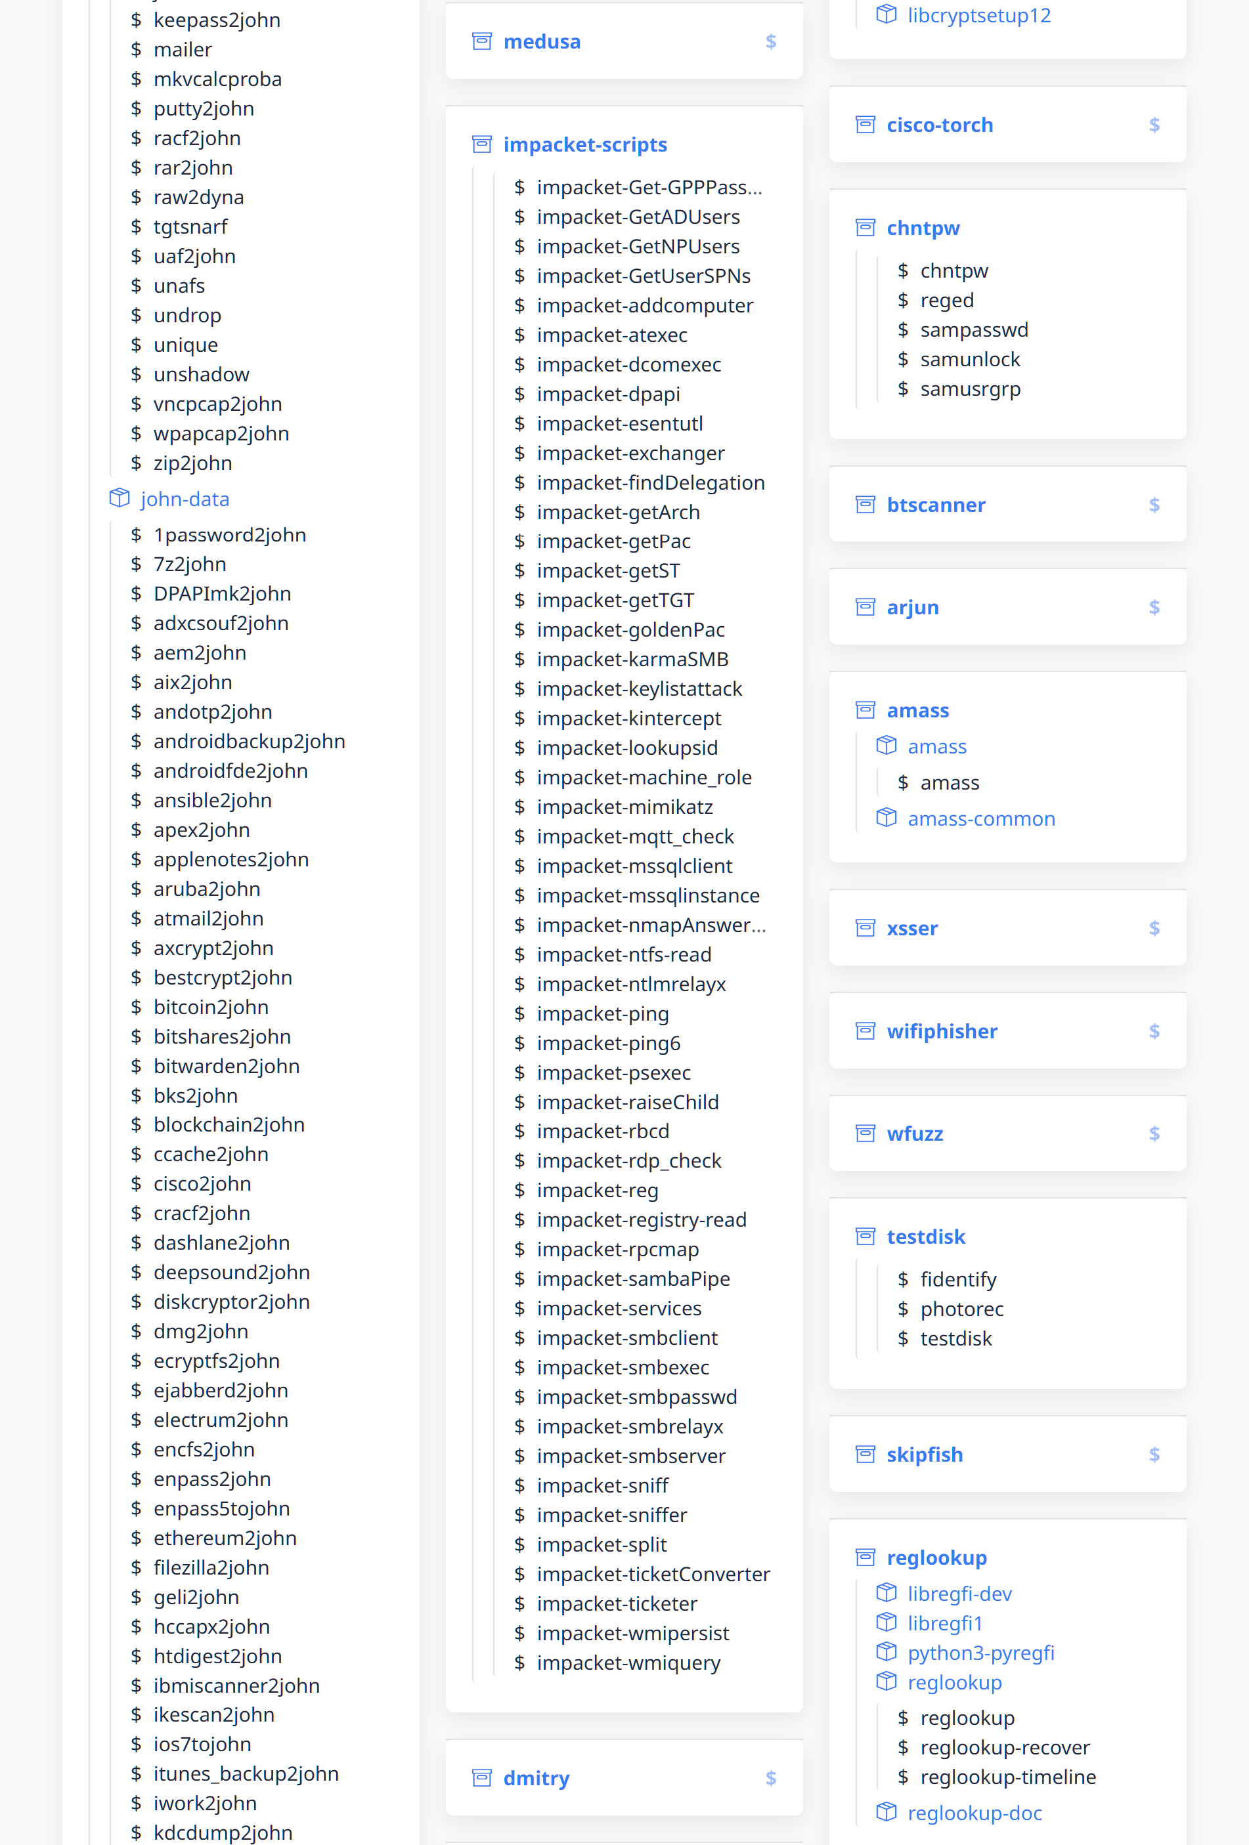The width and height of the screenshot is (1249, 1845).
Task: Click the archive icon beside impacket-scripts
Action: tap(481, 144)
